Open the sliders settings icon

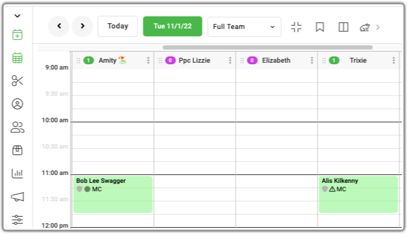coord(17,220)
